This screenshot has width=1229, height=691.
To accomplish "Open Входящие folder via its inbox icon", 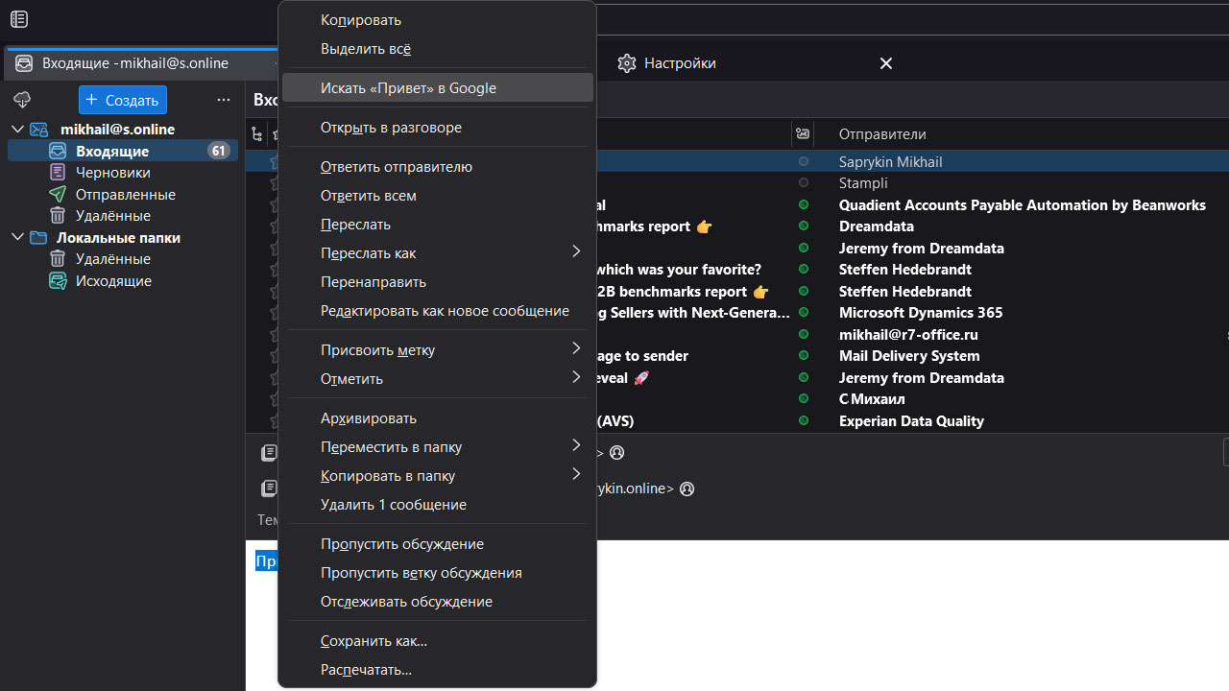I will click(59, 151).
